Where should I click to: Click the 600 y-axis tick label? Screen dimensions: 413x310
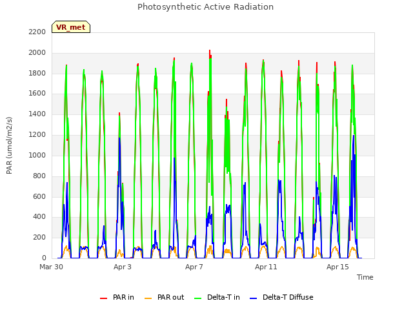tap(39, 196)
